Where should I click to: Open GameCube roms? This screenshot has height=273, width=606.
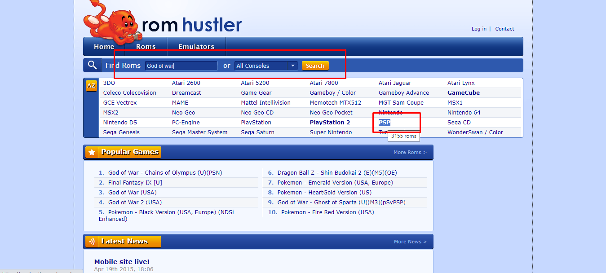point(464,93)
